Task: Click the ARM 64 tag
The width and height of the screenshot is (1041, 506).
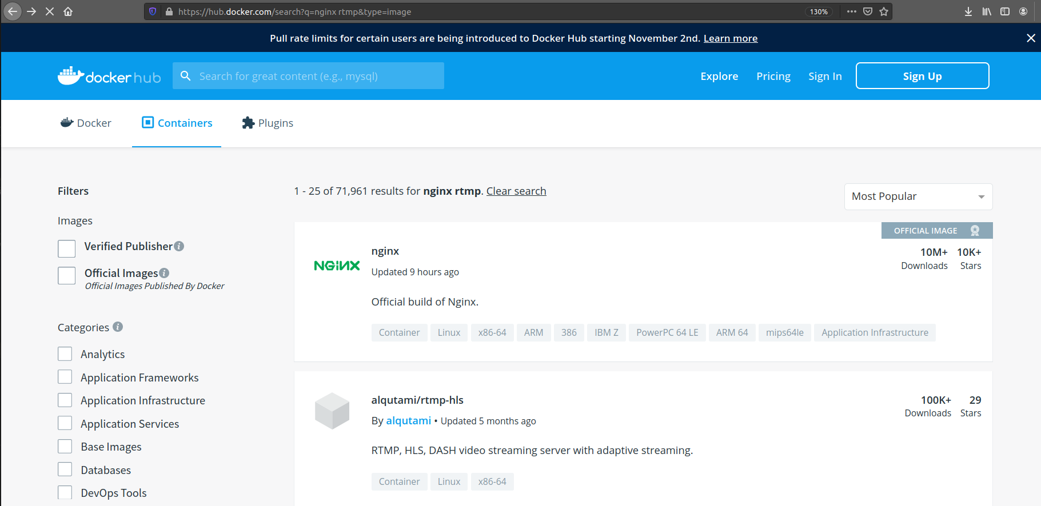Action: tap(732, 332)
